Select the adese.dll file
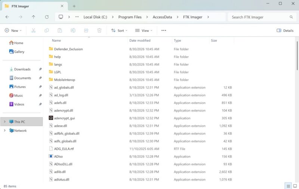 pos(61,126)
